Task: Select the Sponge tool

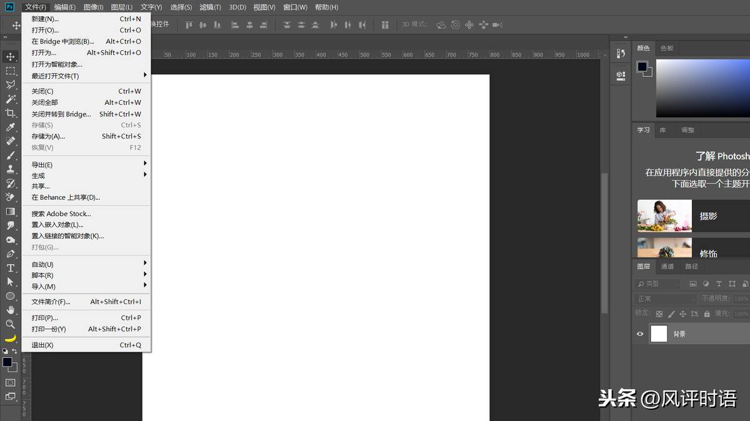Action: click(11, 240)
